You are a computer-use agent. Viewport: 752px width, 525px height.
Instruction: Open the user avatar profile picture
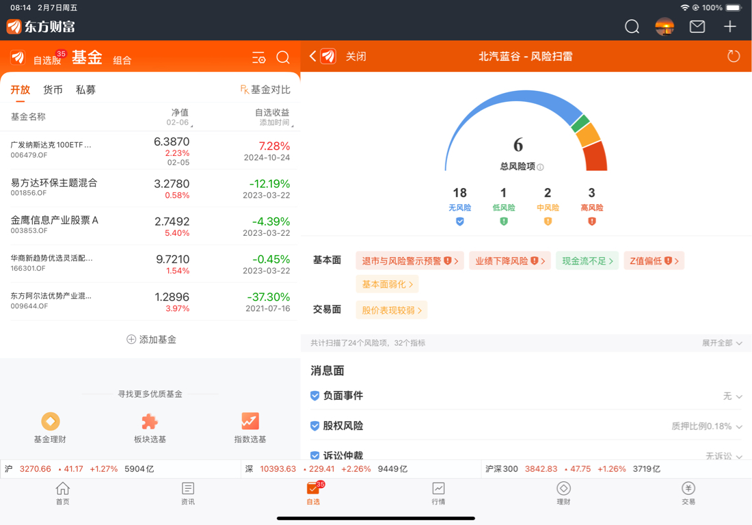point(664,27)
